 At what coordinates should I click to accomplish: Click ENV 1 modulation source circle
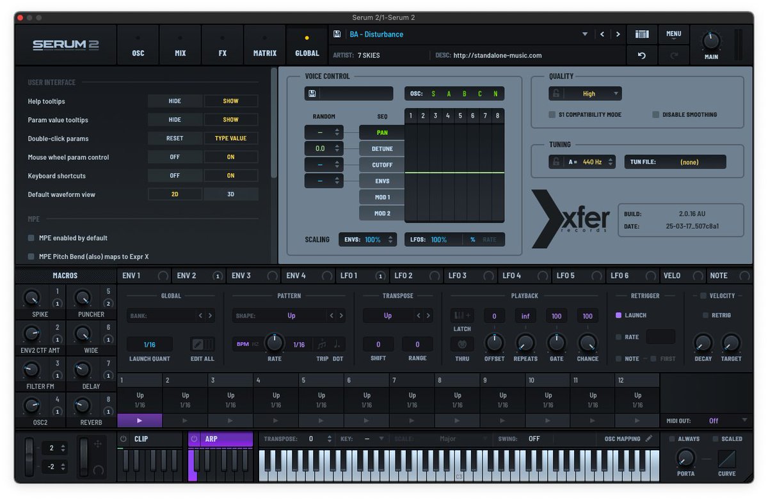pos(163,276)
